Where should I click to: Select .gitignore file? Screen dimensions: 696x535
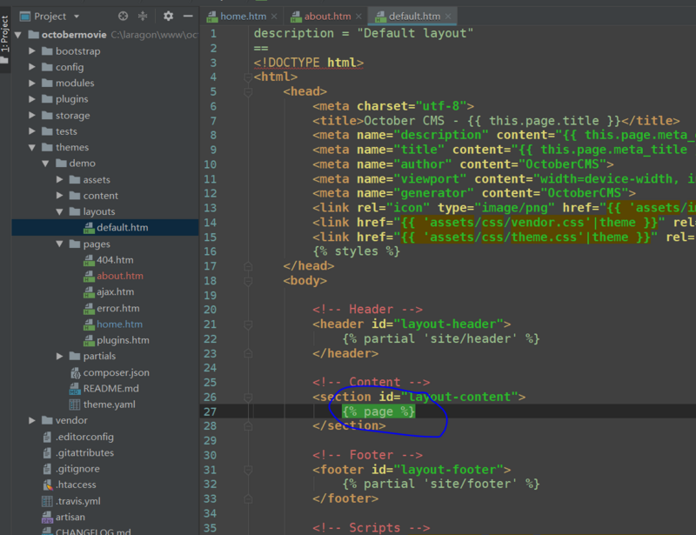click(77, 469)
